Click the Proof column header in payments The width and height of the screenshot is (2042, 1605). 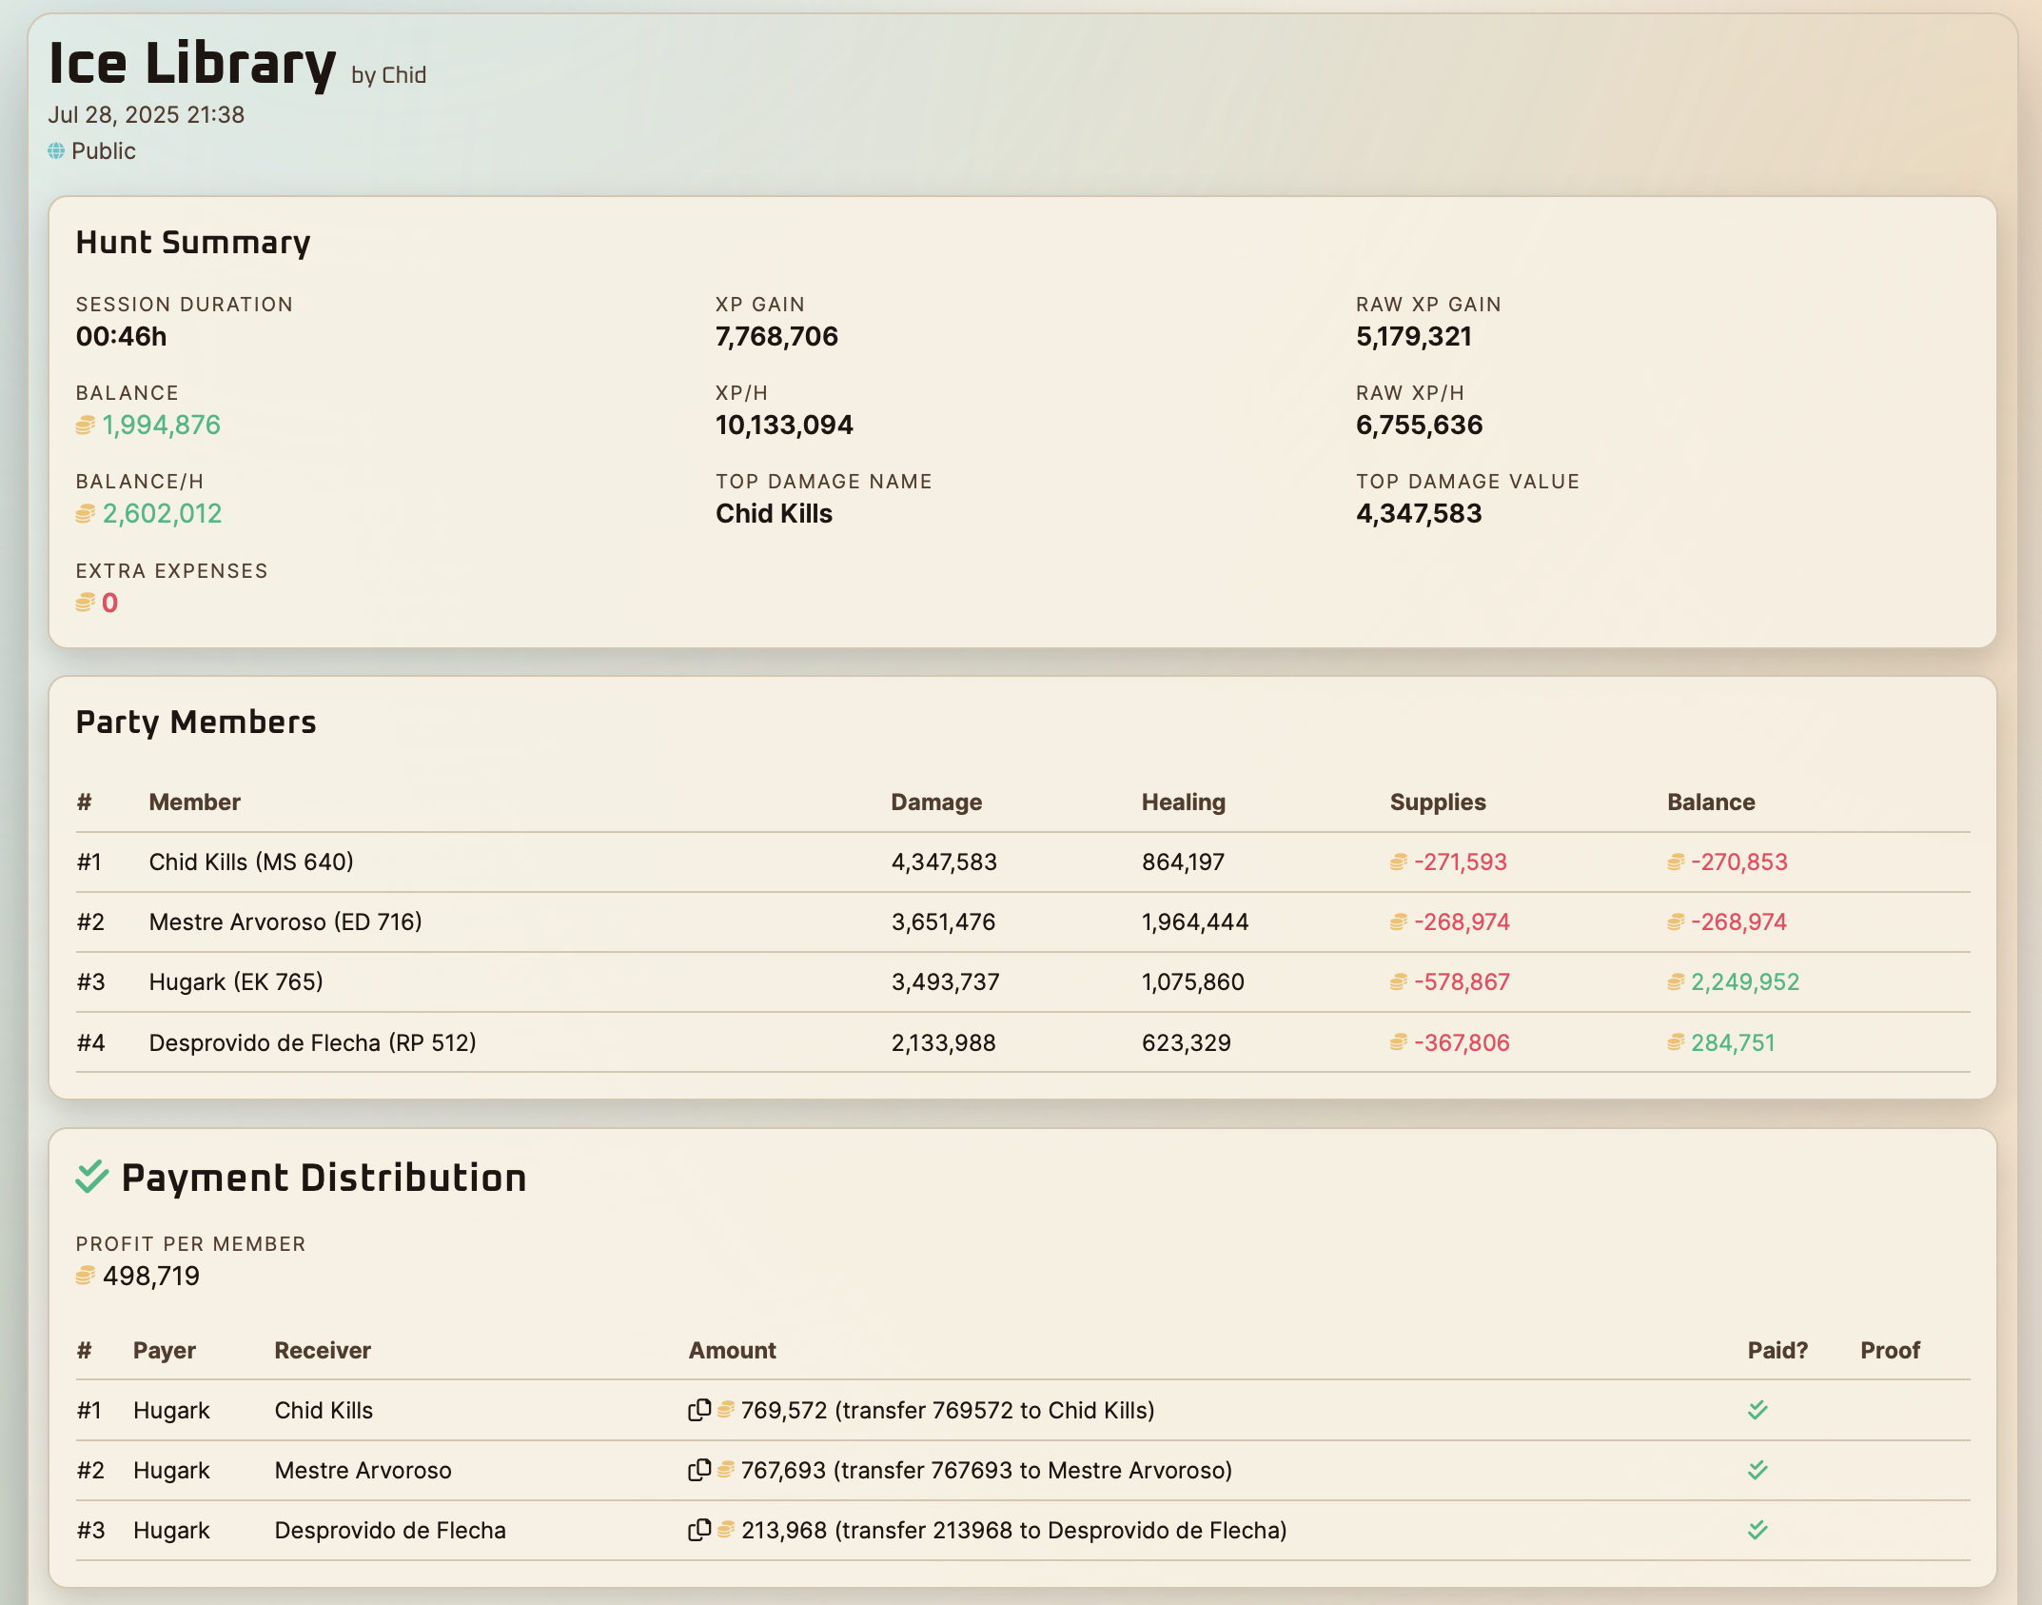pyautogui.click(x=1889, y=1350)
